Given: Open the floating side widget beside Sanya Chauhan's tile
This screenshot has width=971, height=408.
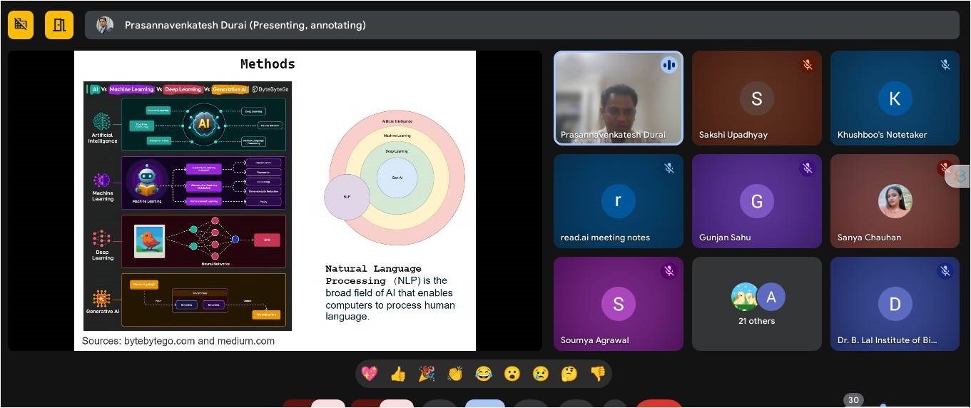Looking at the screenshot, I should 958,175.
